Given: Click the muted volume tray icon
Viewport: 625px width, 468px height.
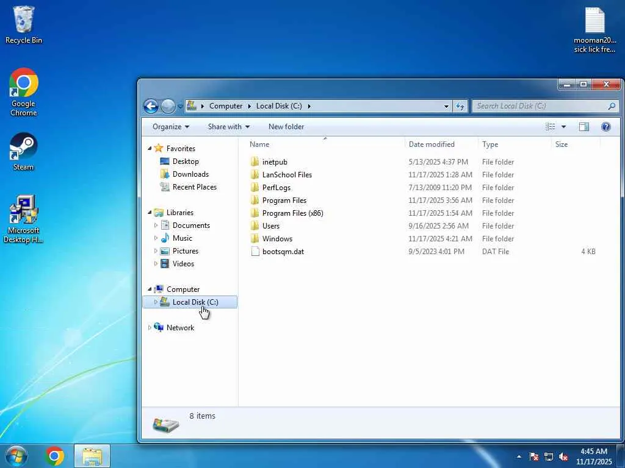Looking at the screenshot, I should click(563, 456).
